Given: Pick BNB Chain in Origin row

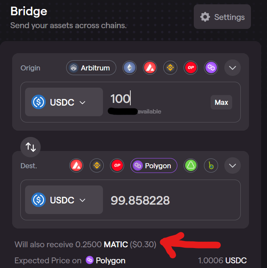Looking at the screenshot, I should [x=170, y=68].
